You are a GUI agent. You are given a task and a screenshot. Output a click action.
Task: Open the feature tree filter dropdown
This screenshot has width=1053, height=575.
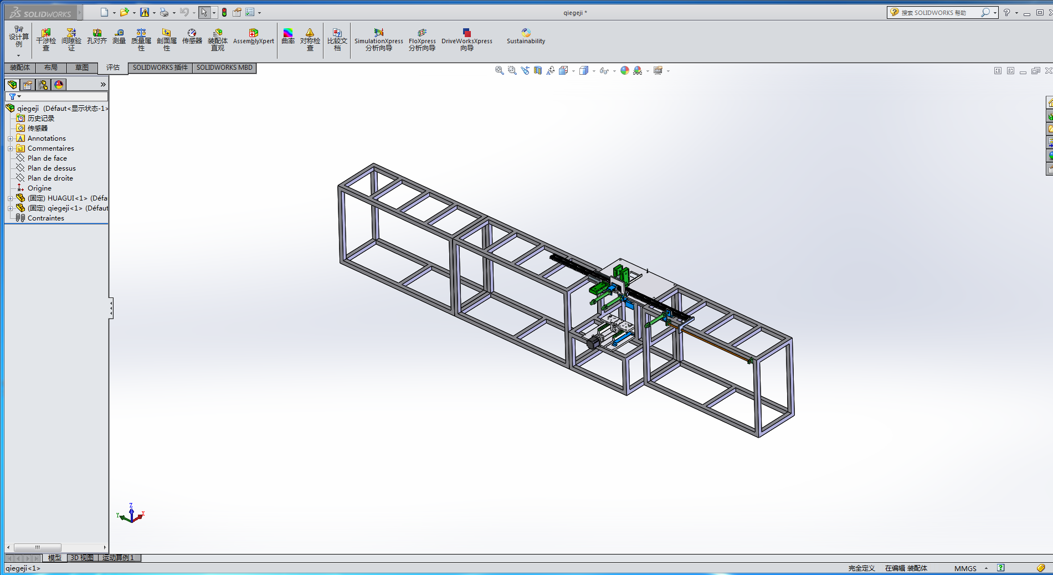click(x=14, y=96)
